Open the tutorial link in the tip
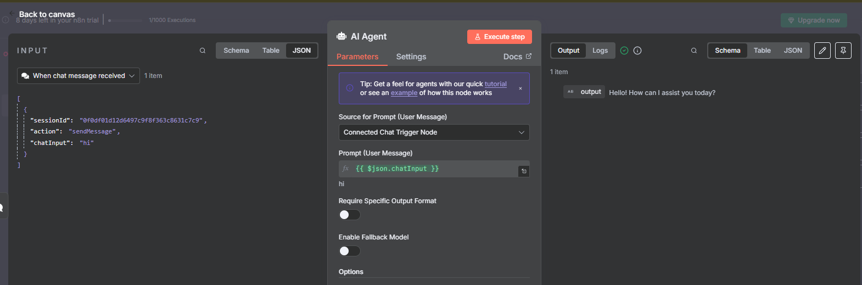The width and height of the screenshot is (862, 285). (495, 84)
